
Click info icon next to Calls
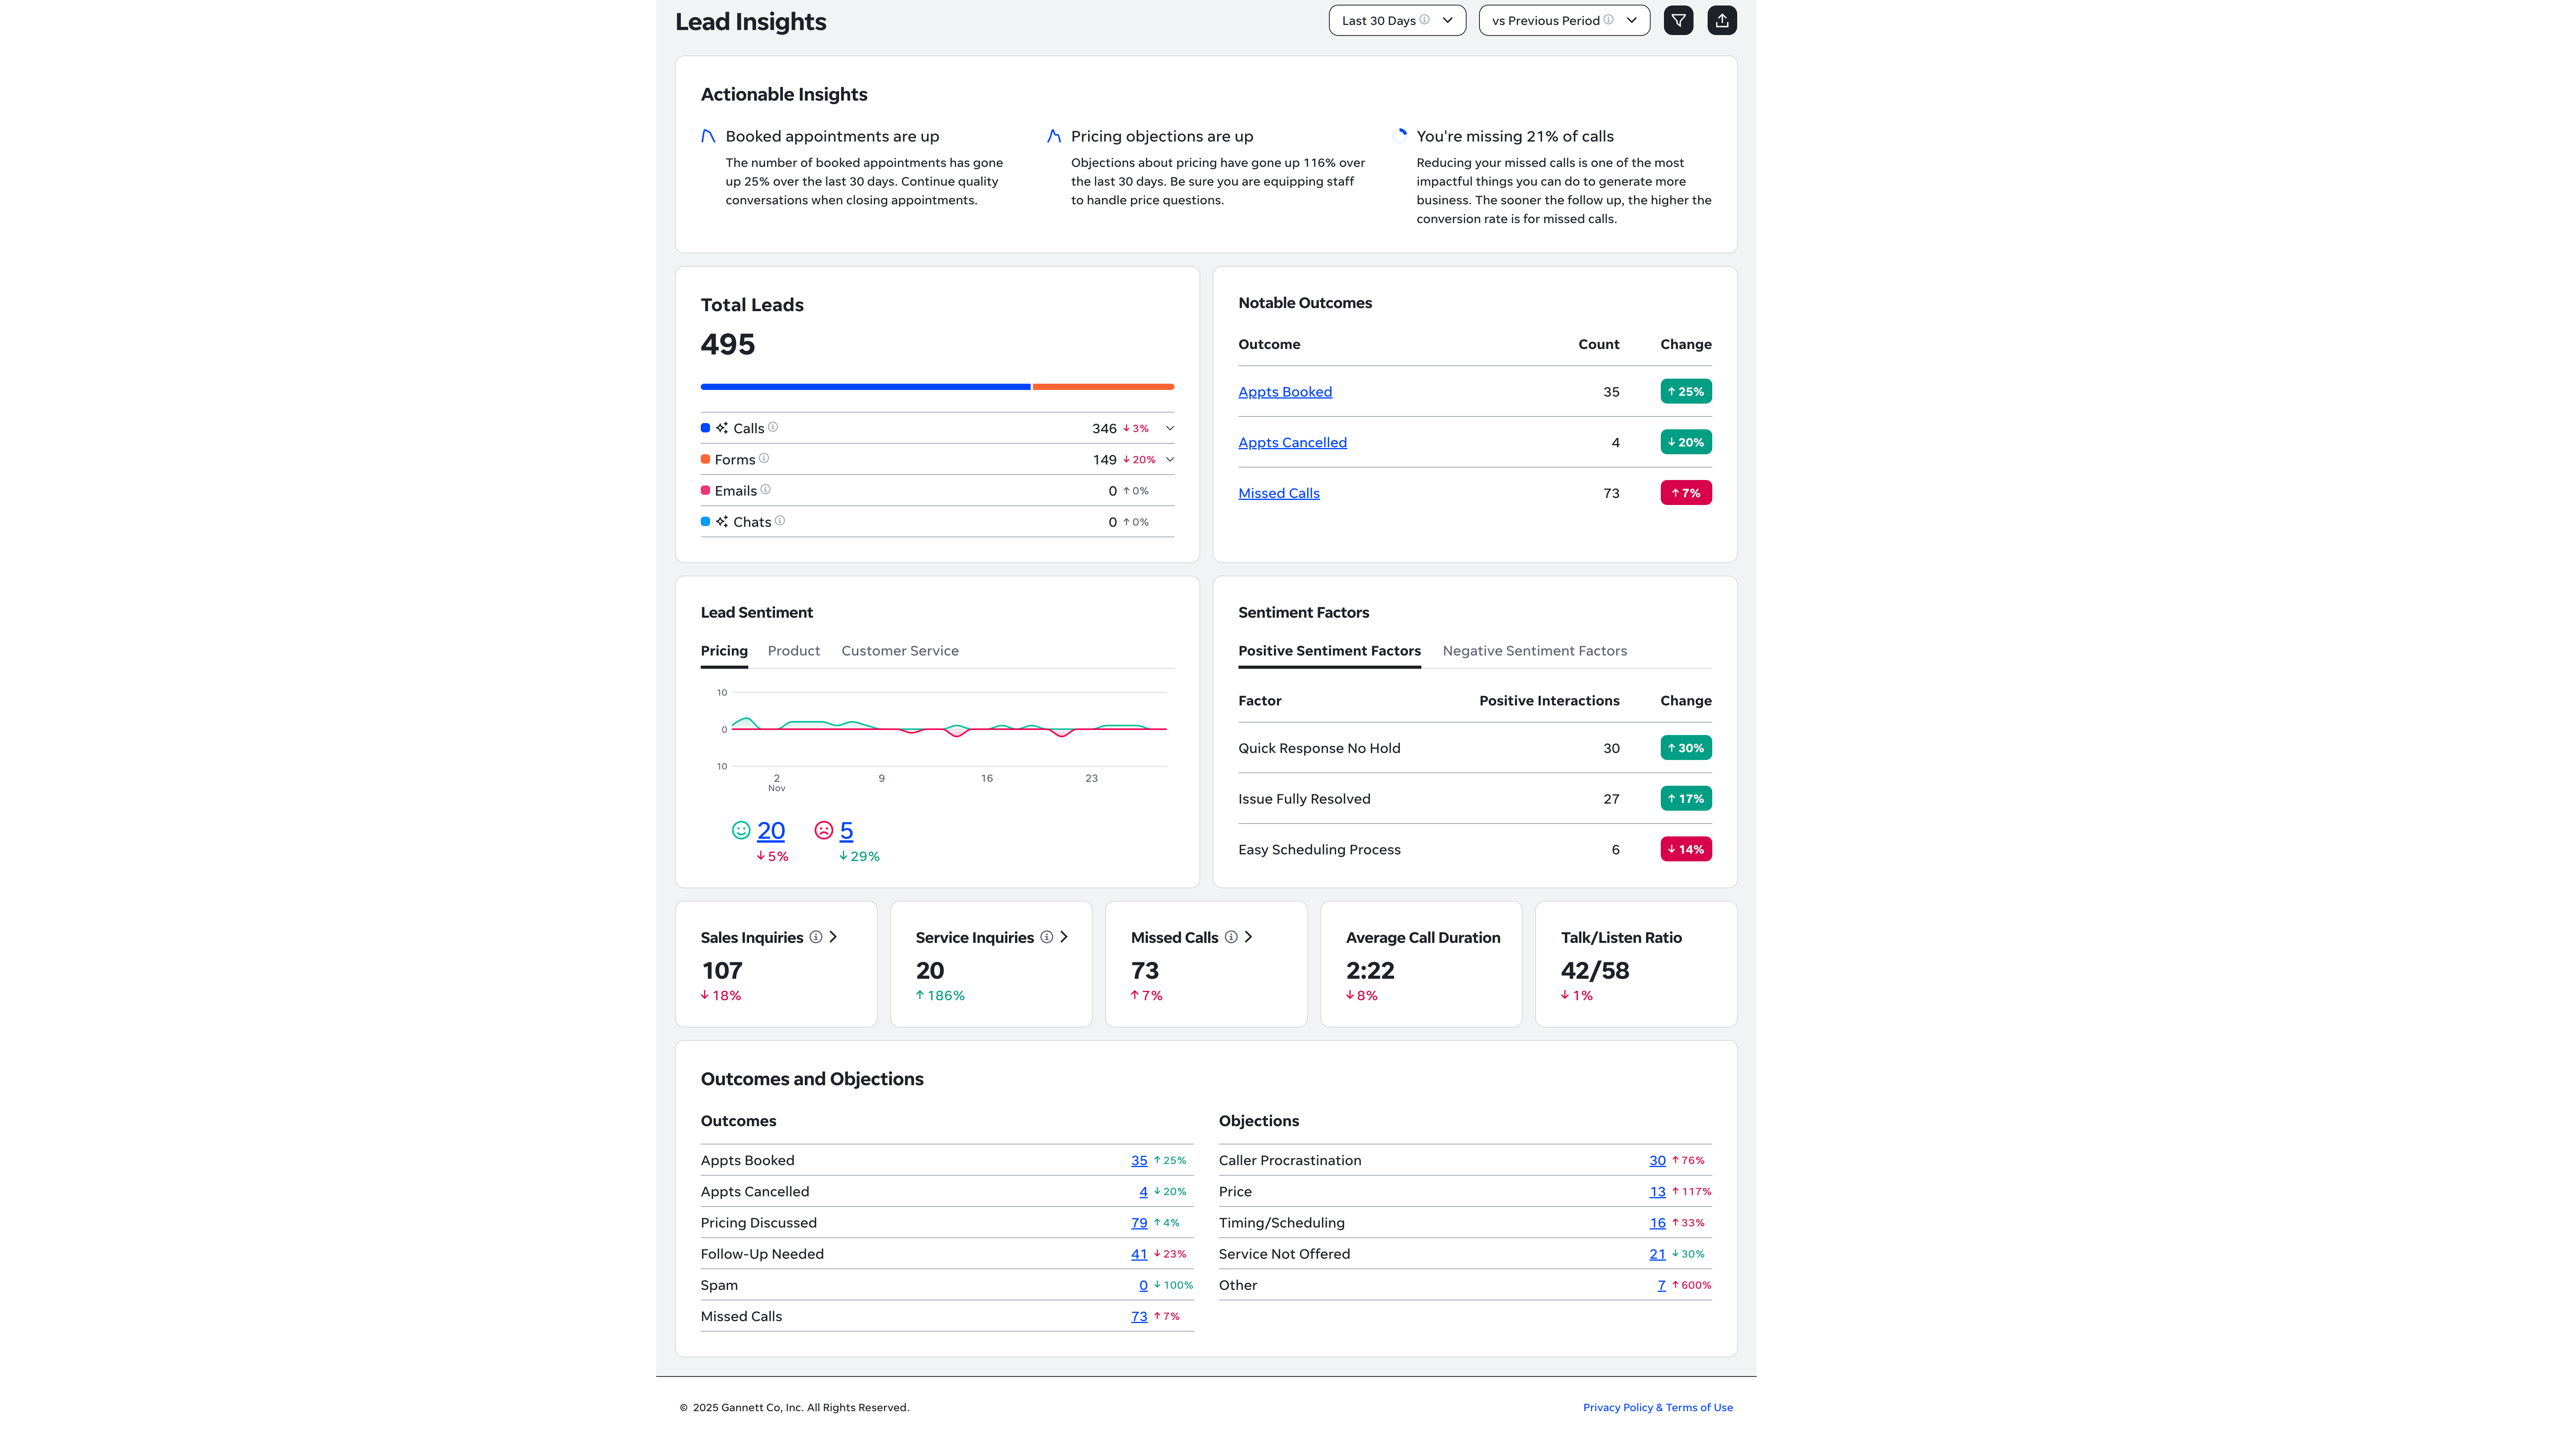click(x=773, y=427)
